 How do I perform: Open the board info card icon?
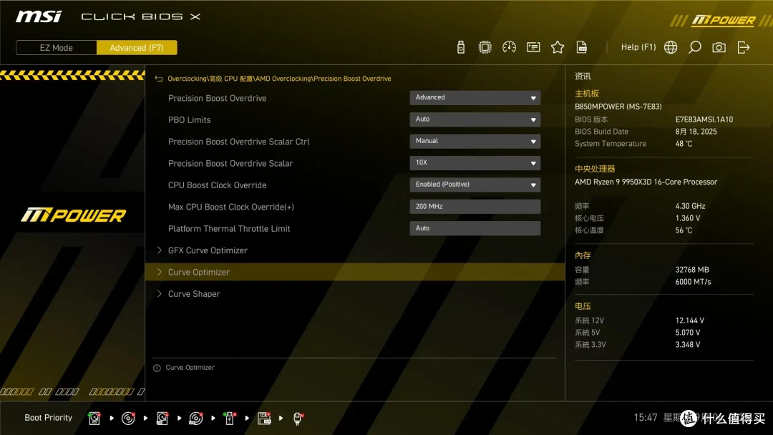pos(533,47)
